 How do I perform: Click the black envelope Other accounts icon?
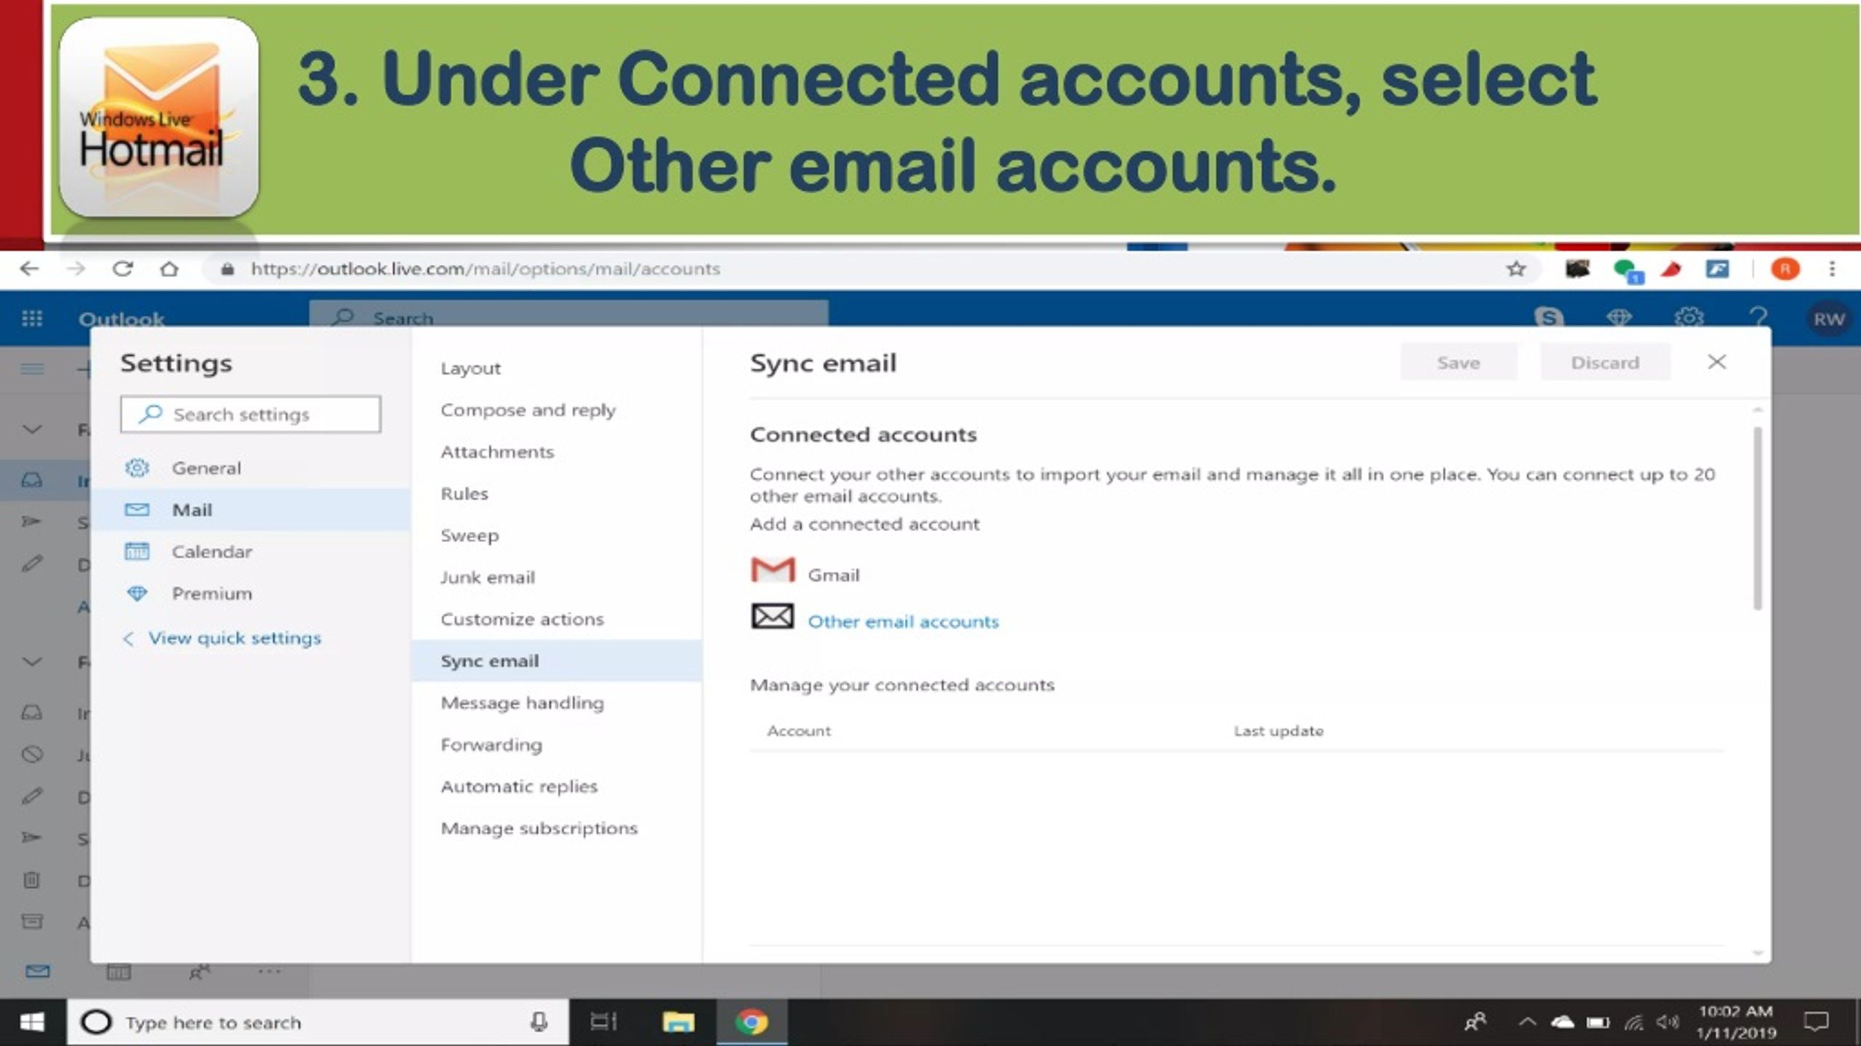(x=772, y=617)
